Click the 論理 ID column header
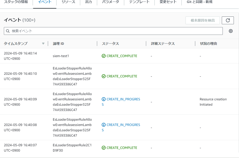 pos(58,43)
